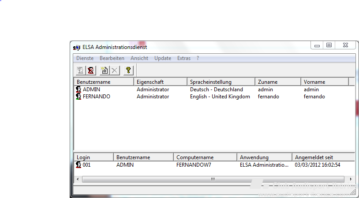Click Benutzername header in the login list
Image resolution: width=359 pixels, height=198 pixels.
pos(143,157)
